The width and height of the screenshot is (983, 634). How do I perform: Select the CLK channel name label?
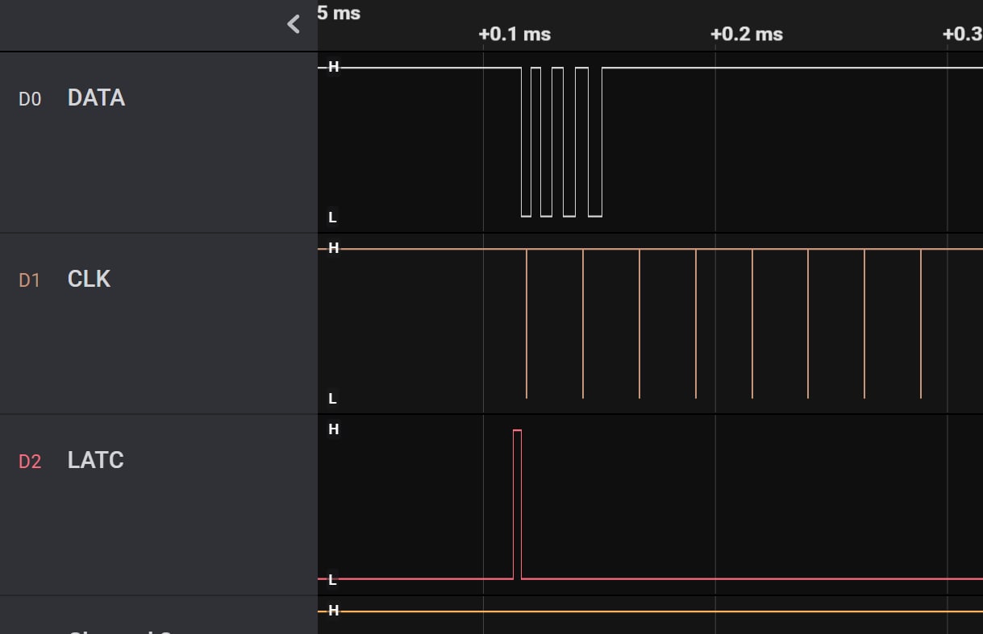(x=89, y=280)
